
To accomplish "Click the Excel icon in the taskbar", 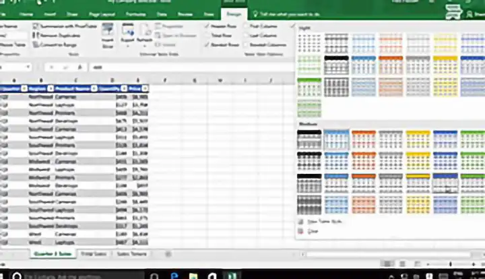I will (232, 274).
